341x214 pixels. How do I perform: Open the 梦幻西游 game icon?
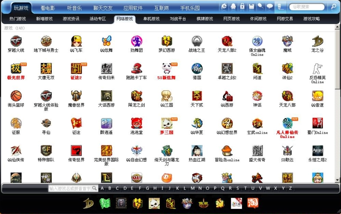pyautogui.click(x=167, y=42)
